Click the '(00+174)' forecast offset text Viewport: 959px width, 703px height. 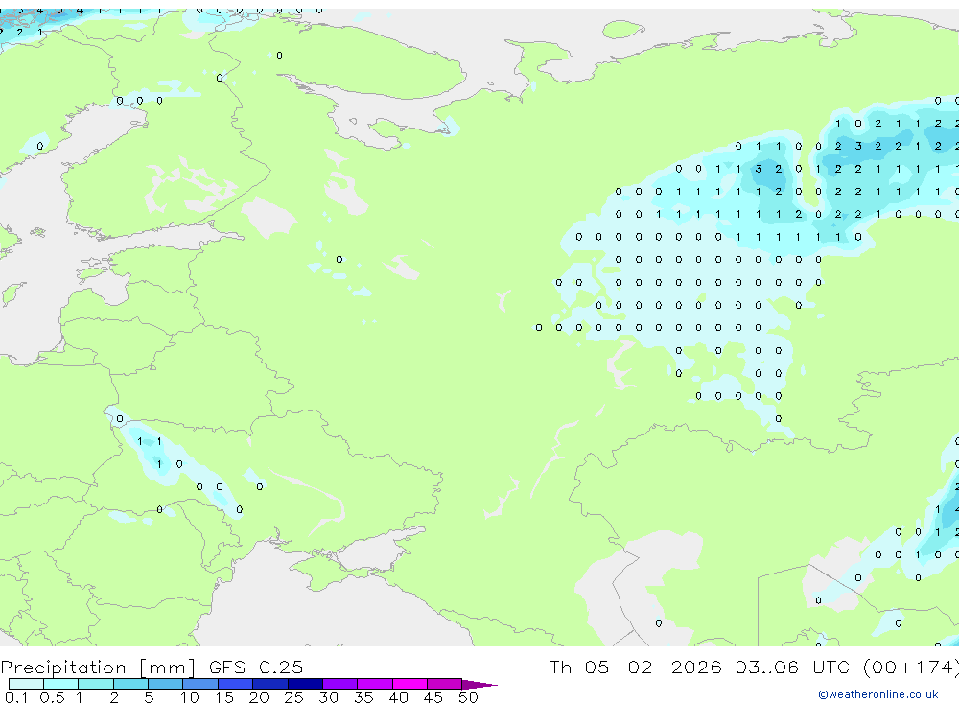[x=910, y=668]
